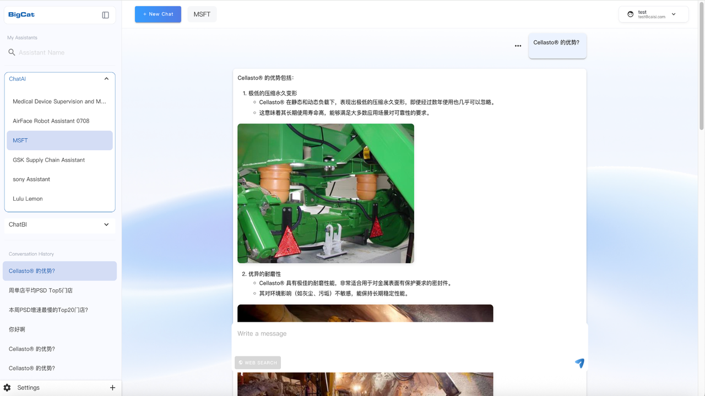This screenshot has height=396, width=705.
Task: Select the Lulu Lemon assistant
Action: (59, 199)
